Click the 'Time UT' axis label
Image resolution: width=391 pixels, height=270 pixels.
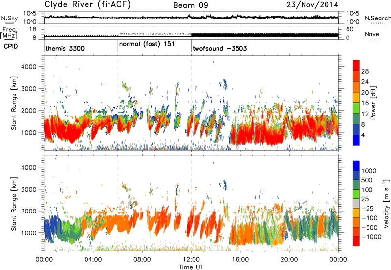point(191,267)
